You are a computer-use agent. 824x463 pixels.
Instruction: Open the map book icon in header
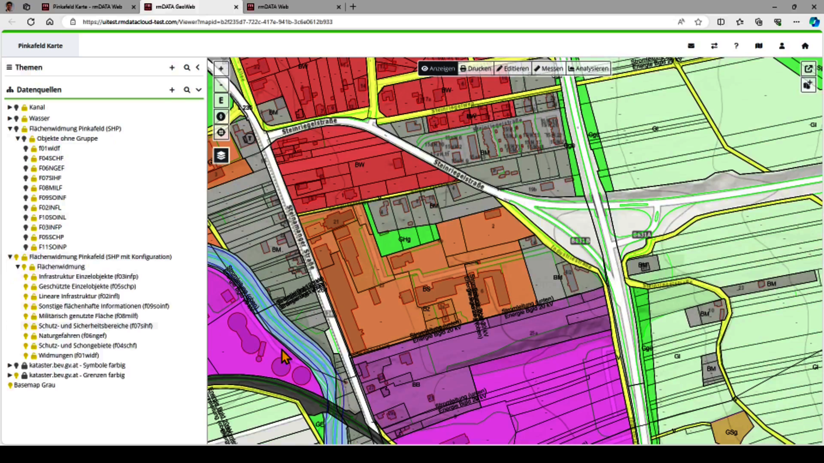759,46
